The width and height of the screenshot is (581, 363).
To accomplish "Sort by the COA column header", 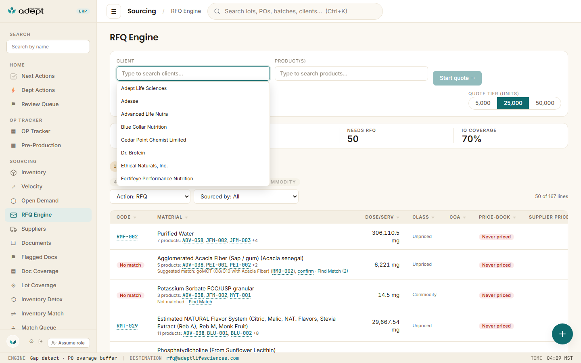I will click(x=458, y=217).
